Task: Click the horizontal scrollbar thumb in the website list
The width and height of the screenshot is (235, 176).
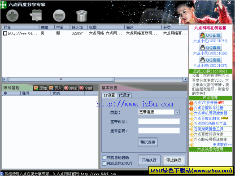Action: click(61, 79)
